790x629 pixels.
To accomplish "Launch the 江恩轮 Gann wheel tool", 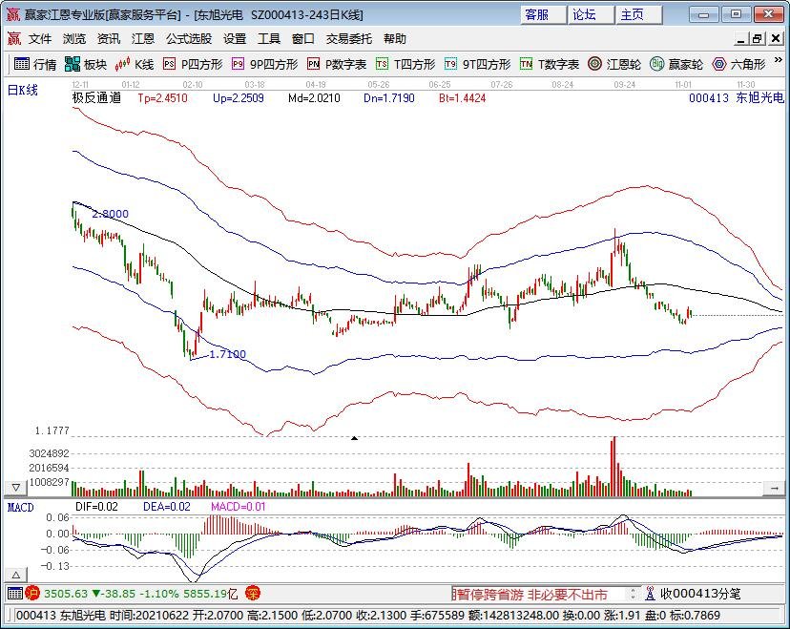I will tap(613, 65).
